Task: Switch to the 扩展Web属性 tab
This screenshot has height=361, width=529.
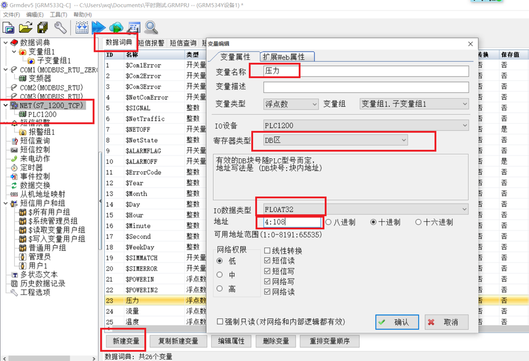Action: (x=287, y=57)
